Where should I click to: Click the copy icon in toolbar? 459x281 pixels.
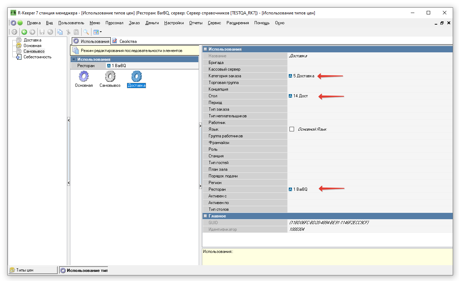(60, 32)
